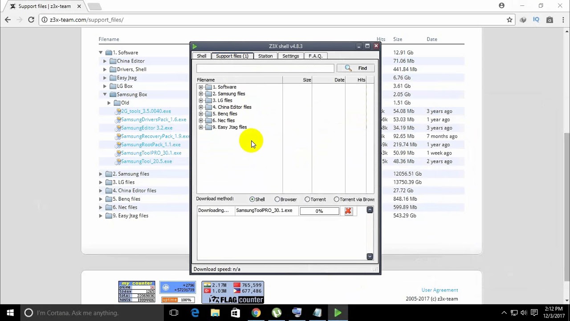Viewport: 570px width, 321px height.
Task: Click the Z3X shell green taskbar icon
Action: [338, 313]
